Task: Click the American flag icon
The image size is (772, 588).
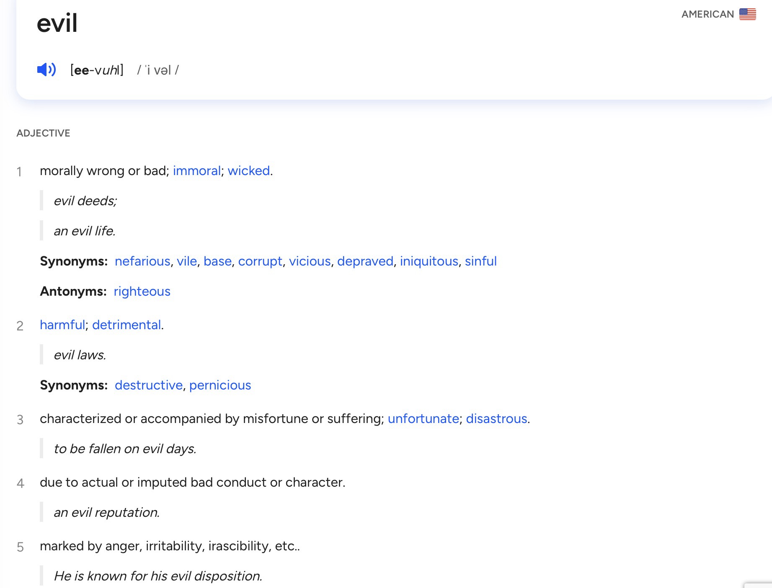Action: (x=747, y=14)
